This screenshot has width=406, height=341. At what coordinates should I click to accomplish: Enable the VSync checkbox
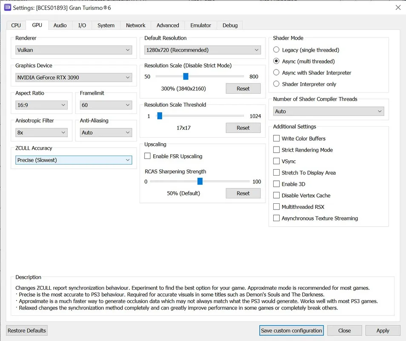pyautogui.click(x=285, y=161)
